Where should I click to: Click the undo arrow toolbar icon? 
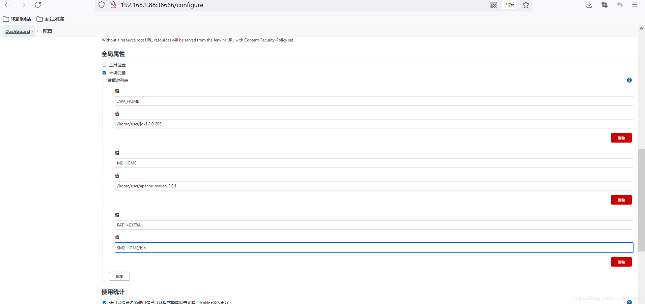620,5
